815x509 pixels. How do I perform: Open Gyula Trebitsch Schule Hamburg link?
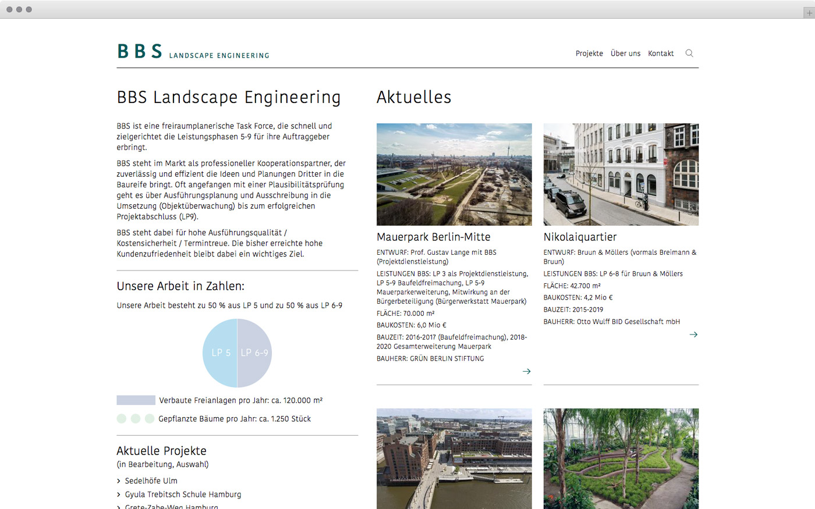coord(183,494)
